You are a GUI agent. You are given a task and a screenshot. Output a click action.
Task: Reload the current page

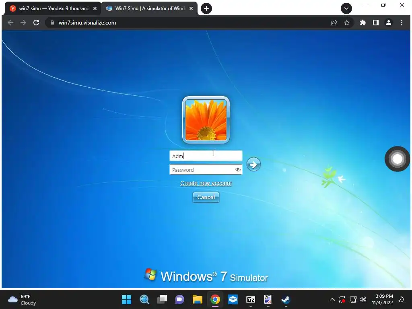[36, 23]
